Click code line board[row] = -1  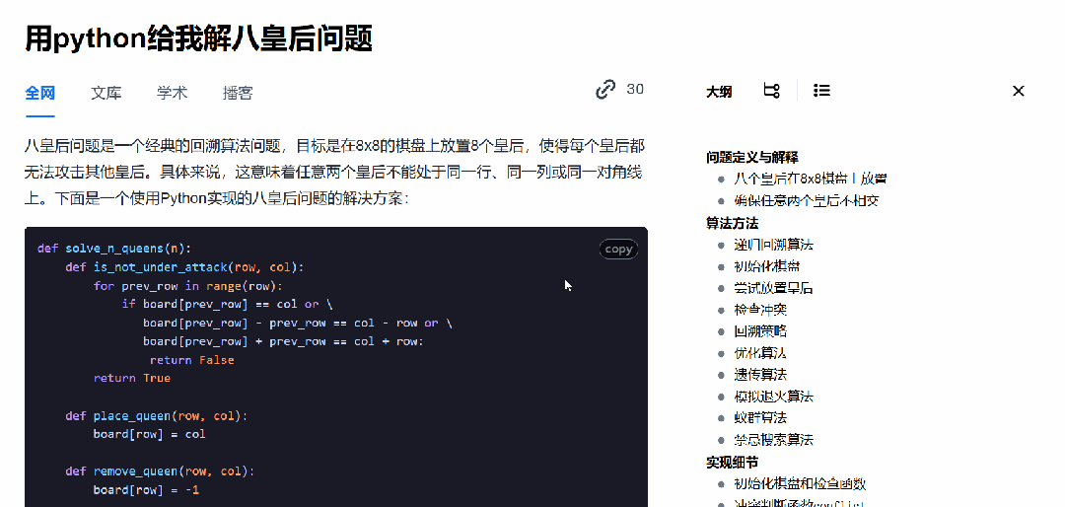pyautogui.click(x=146, y=489)
